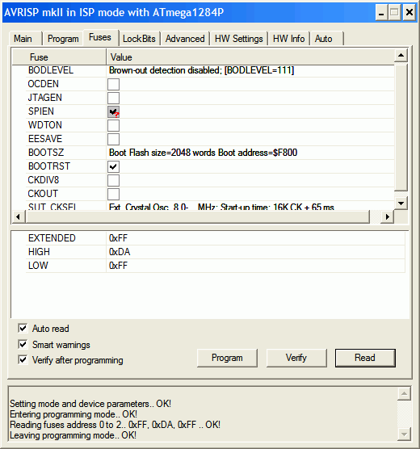Screen dimensions: 420x449
Task: Click the 'Setting mode and device parameters' log line
Action: pos(90,404)
